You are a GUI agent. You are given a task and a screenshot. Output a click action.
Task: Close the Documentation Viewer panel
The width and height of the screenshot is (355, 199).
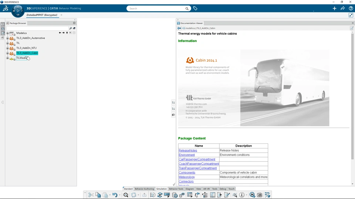(x=352, y=23)
